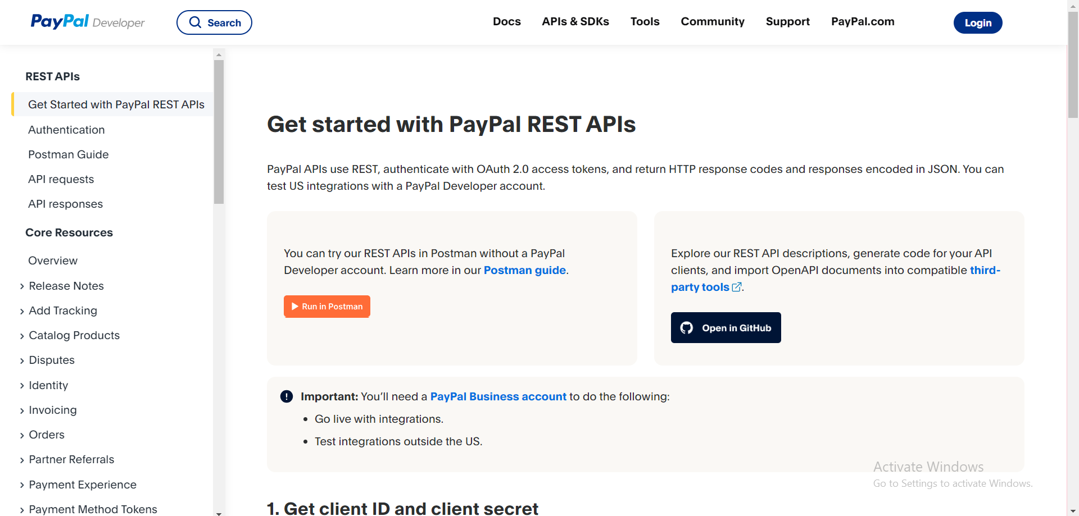Viewport: 1079px width, 516px height.
Task: Expand the Partner Referrals chevron
Action: point(22,460)
